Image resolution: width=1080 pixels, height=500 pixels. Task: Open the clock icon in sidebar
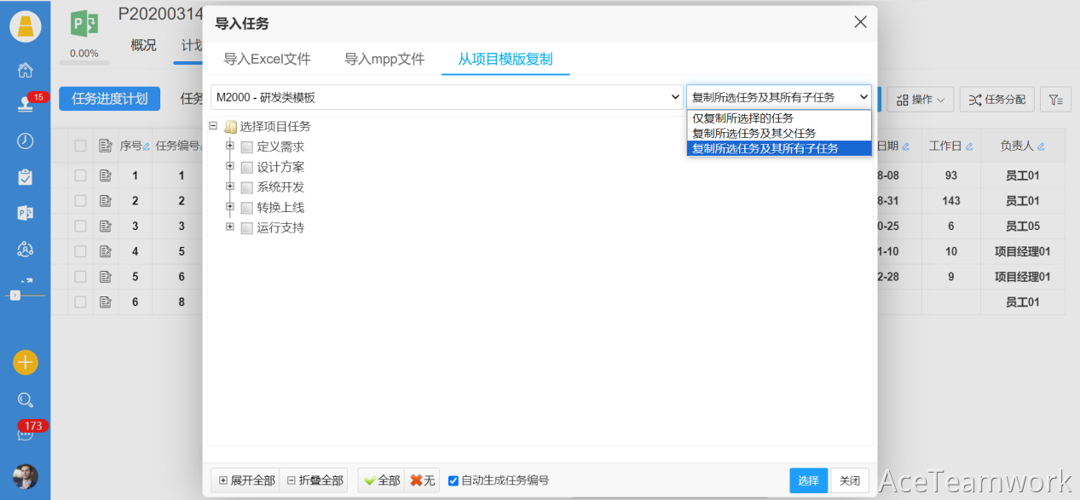point(26,141)
